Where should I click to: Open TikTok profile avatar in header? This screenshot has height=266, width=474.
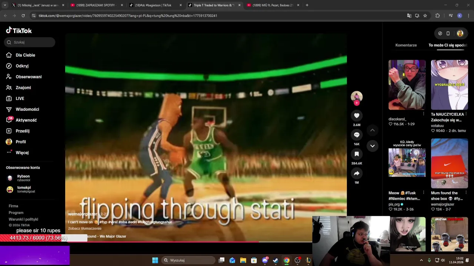pos(460,33)
